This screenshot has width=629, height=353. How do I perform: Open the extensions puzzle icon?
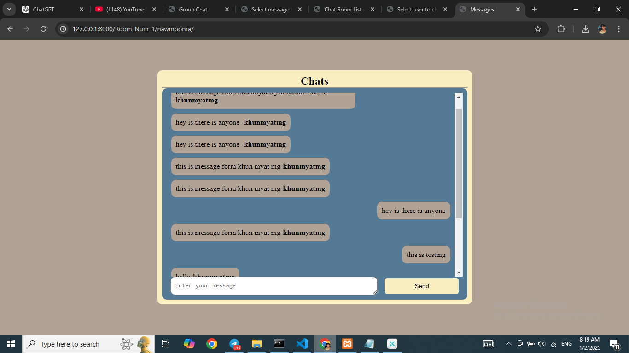(561, 28)
